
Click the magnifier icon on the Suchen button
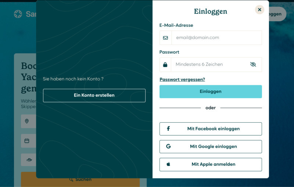tap(71, 179)
